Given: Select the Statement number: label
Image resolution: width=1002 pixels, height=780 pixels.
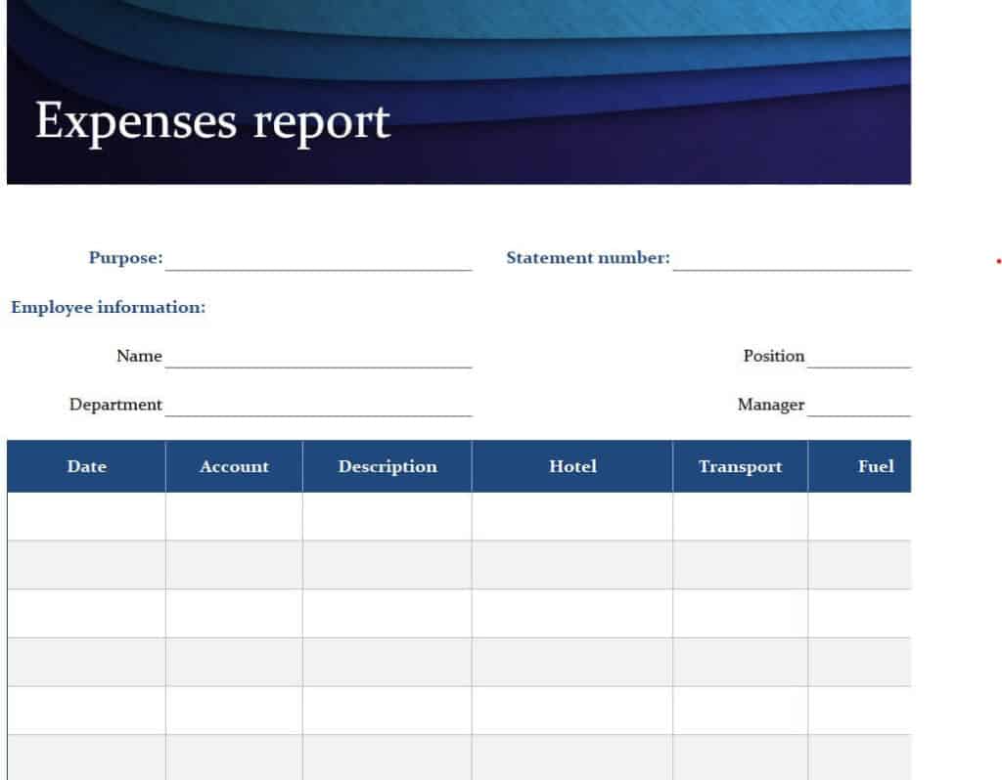Looking at the screenshot, I should (x=588, y=258).
